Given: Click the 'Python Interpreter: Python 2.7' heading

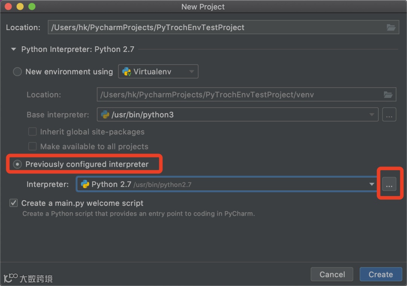Looking at the screenshot, I should [x=78, y=49].
